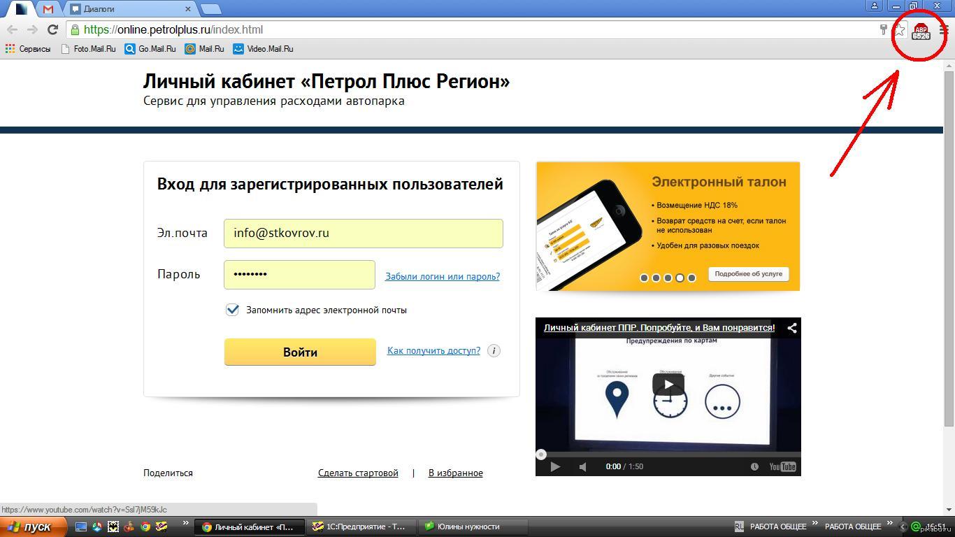The image size is (955, 537).
Task: Open the Windows пуск start button
Action: 33,527
